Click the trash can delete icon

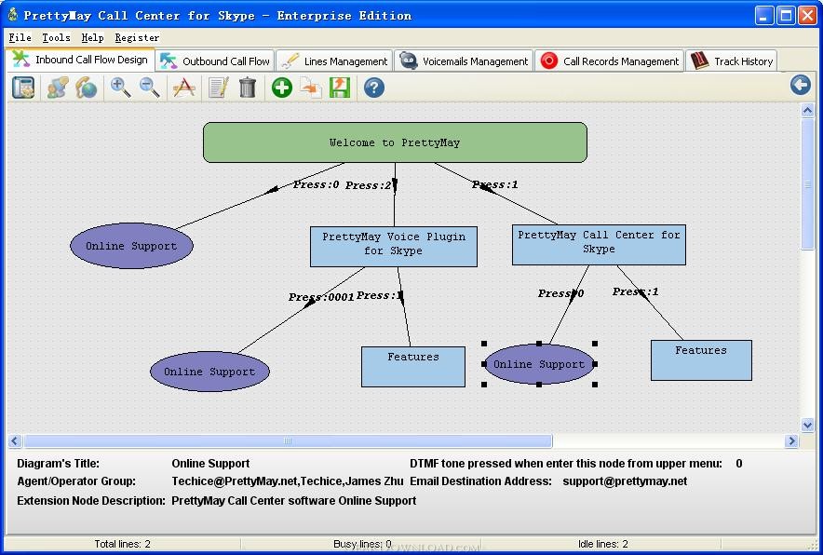pos(248,88)
